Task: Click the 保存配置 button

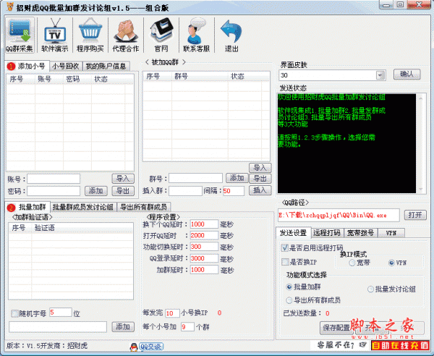Action: 336,328
